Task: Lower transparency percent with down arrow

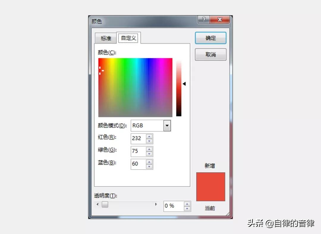Action: coord(187,208)
